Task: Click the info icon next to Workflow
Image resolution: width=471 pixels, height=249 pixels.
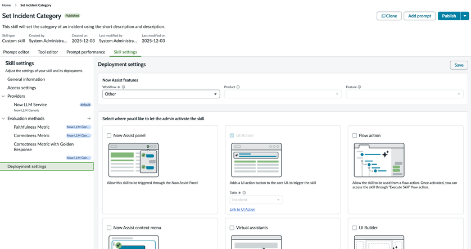Action: [x=124, y=87]
